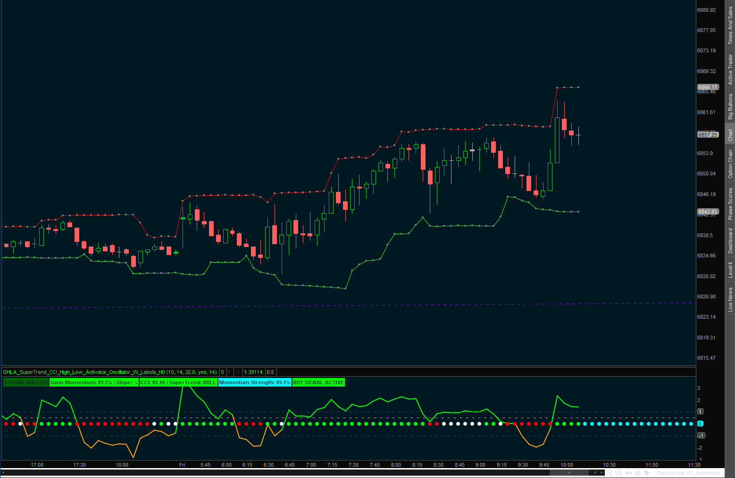Click the chart's bottom scrollbar thumb
Screen dimensions: 735x478
coord(569,472)
